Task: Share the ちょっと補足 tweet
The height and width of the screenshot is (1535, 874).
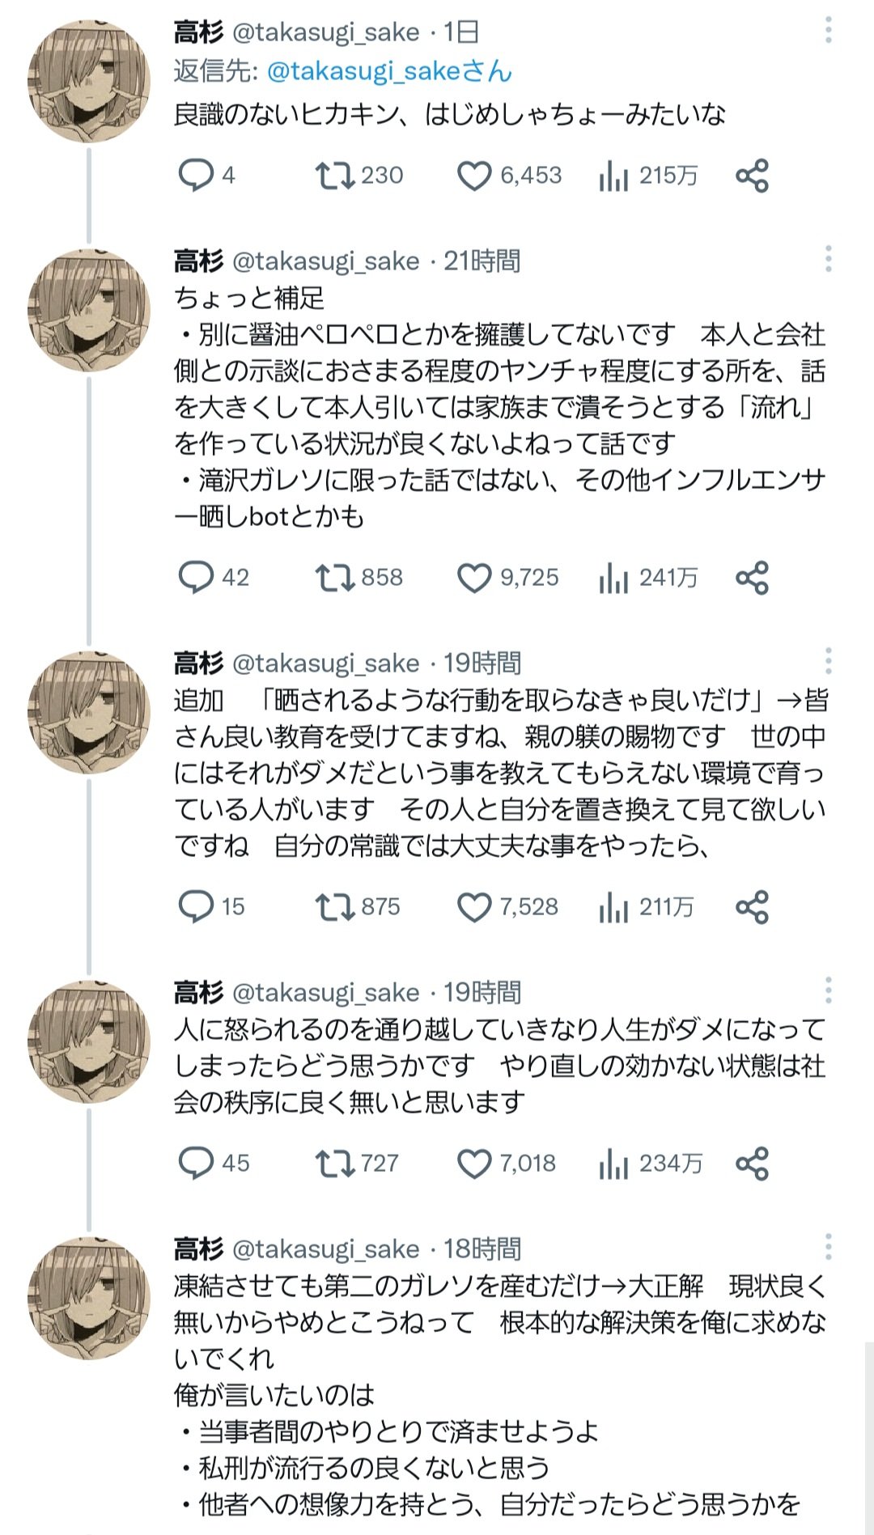Action: click(x=752, y=578)
